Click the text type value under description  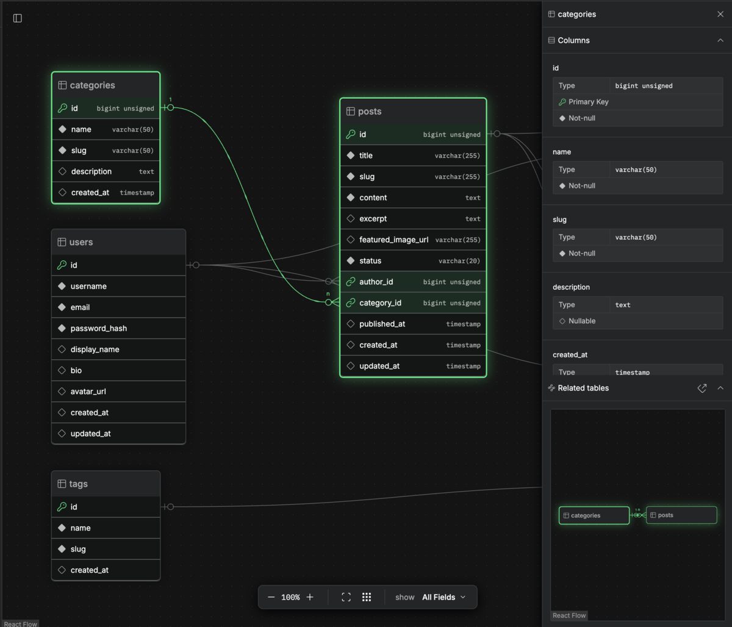pyautogui.click(x=623, y=305)
